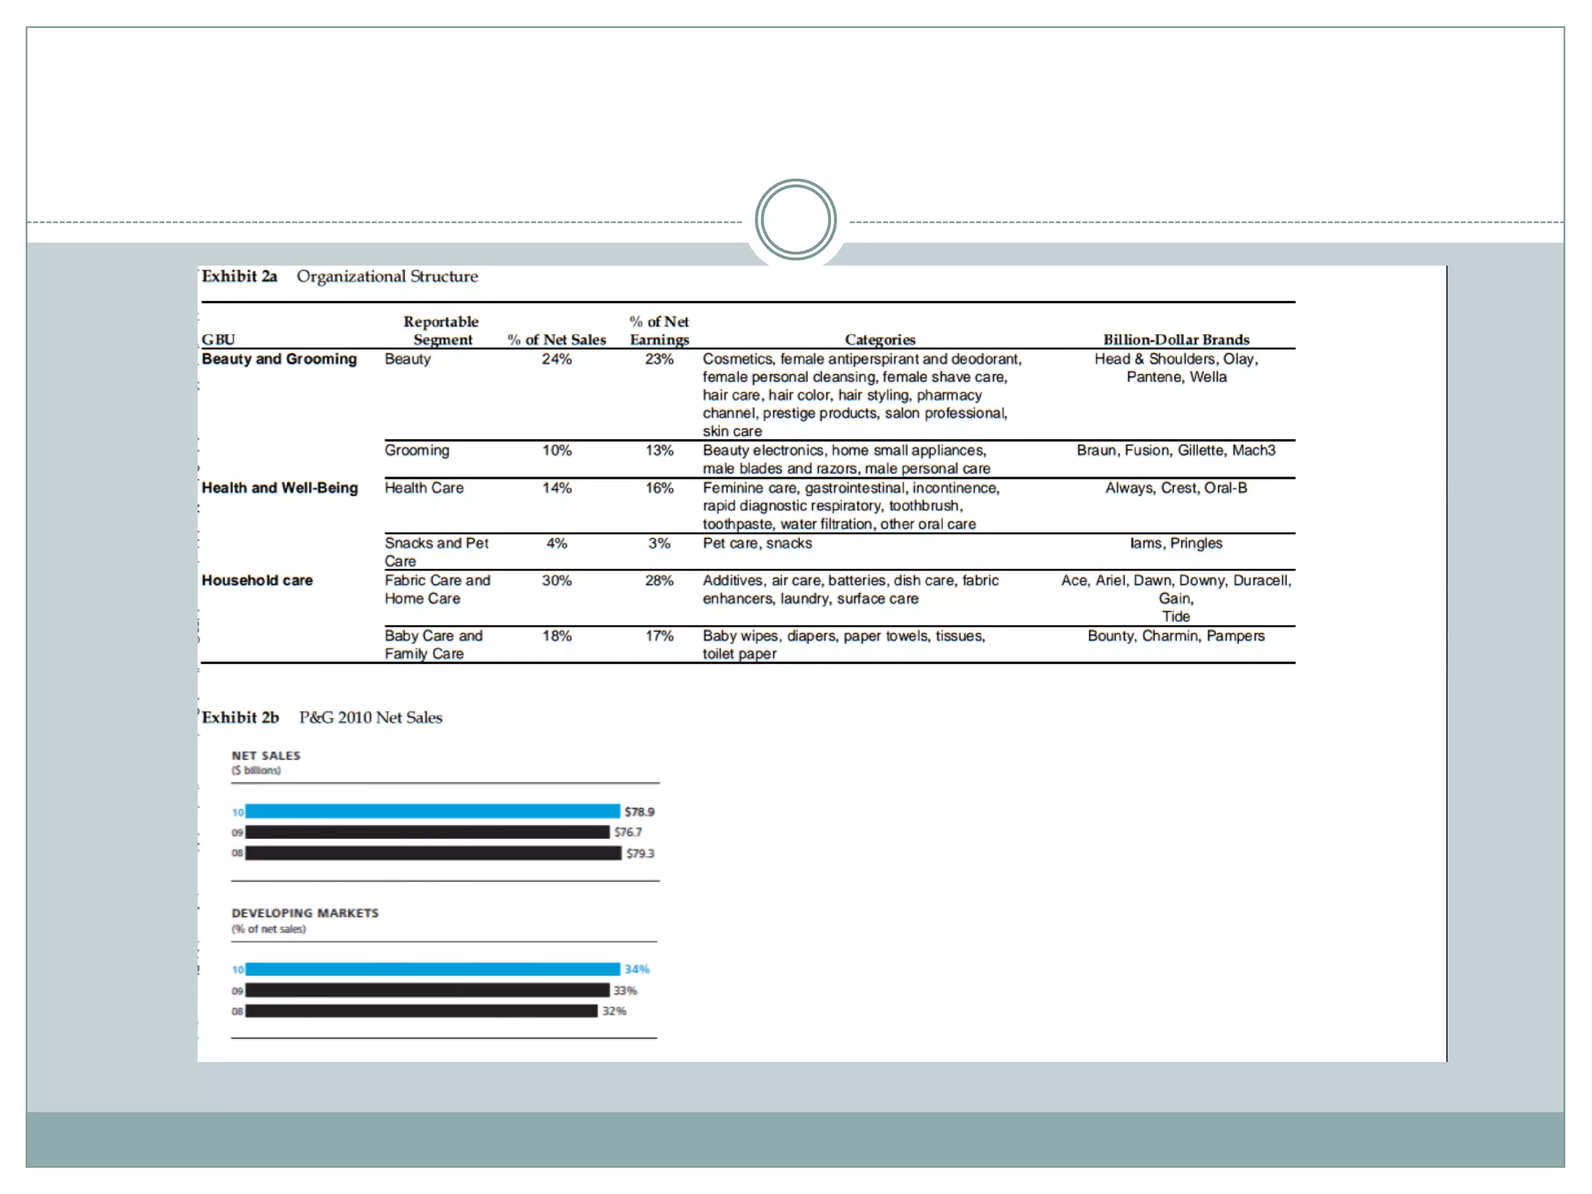Click the blue 2010 developing markets bar
This screenshot has width=1592, height=1194.
(x=432, y=969)
